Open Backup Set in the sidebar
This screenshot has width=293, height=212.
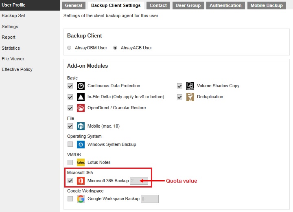[13, 15]
